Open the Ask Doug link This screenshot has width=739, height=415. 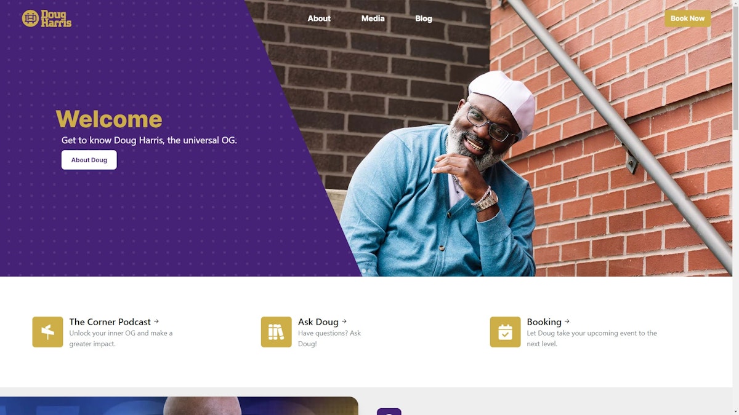(x=318, y=322)
